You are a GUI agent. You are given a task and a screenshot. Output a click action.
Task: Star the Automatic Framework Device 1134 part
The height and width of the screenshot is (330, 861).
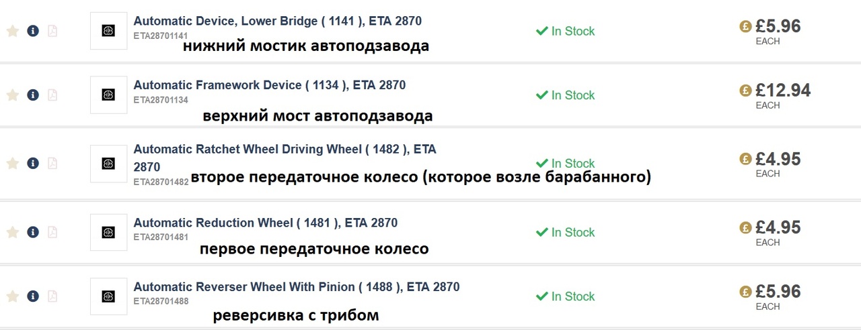[x=12, y=95]
